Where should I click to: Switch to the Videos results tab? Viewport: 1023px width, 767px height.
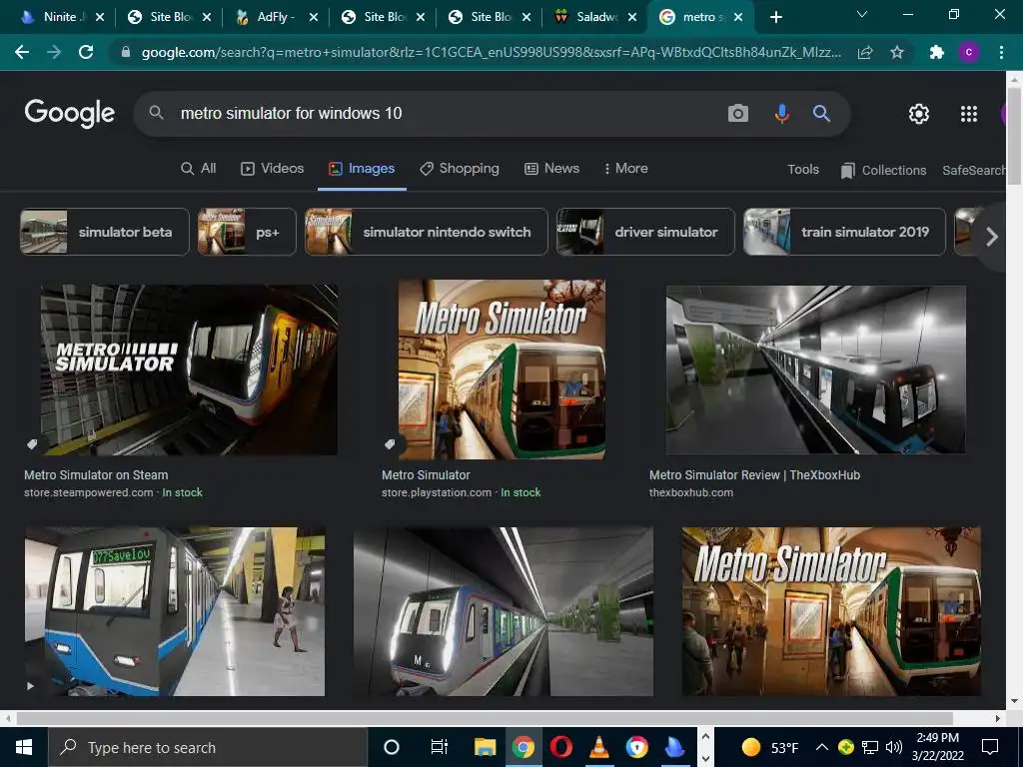click(x=272, y=168)
